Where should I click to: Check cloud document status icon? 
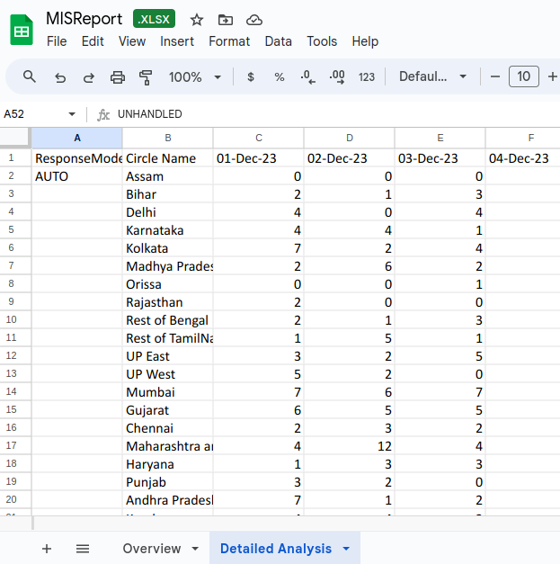(253, 20)
